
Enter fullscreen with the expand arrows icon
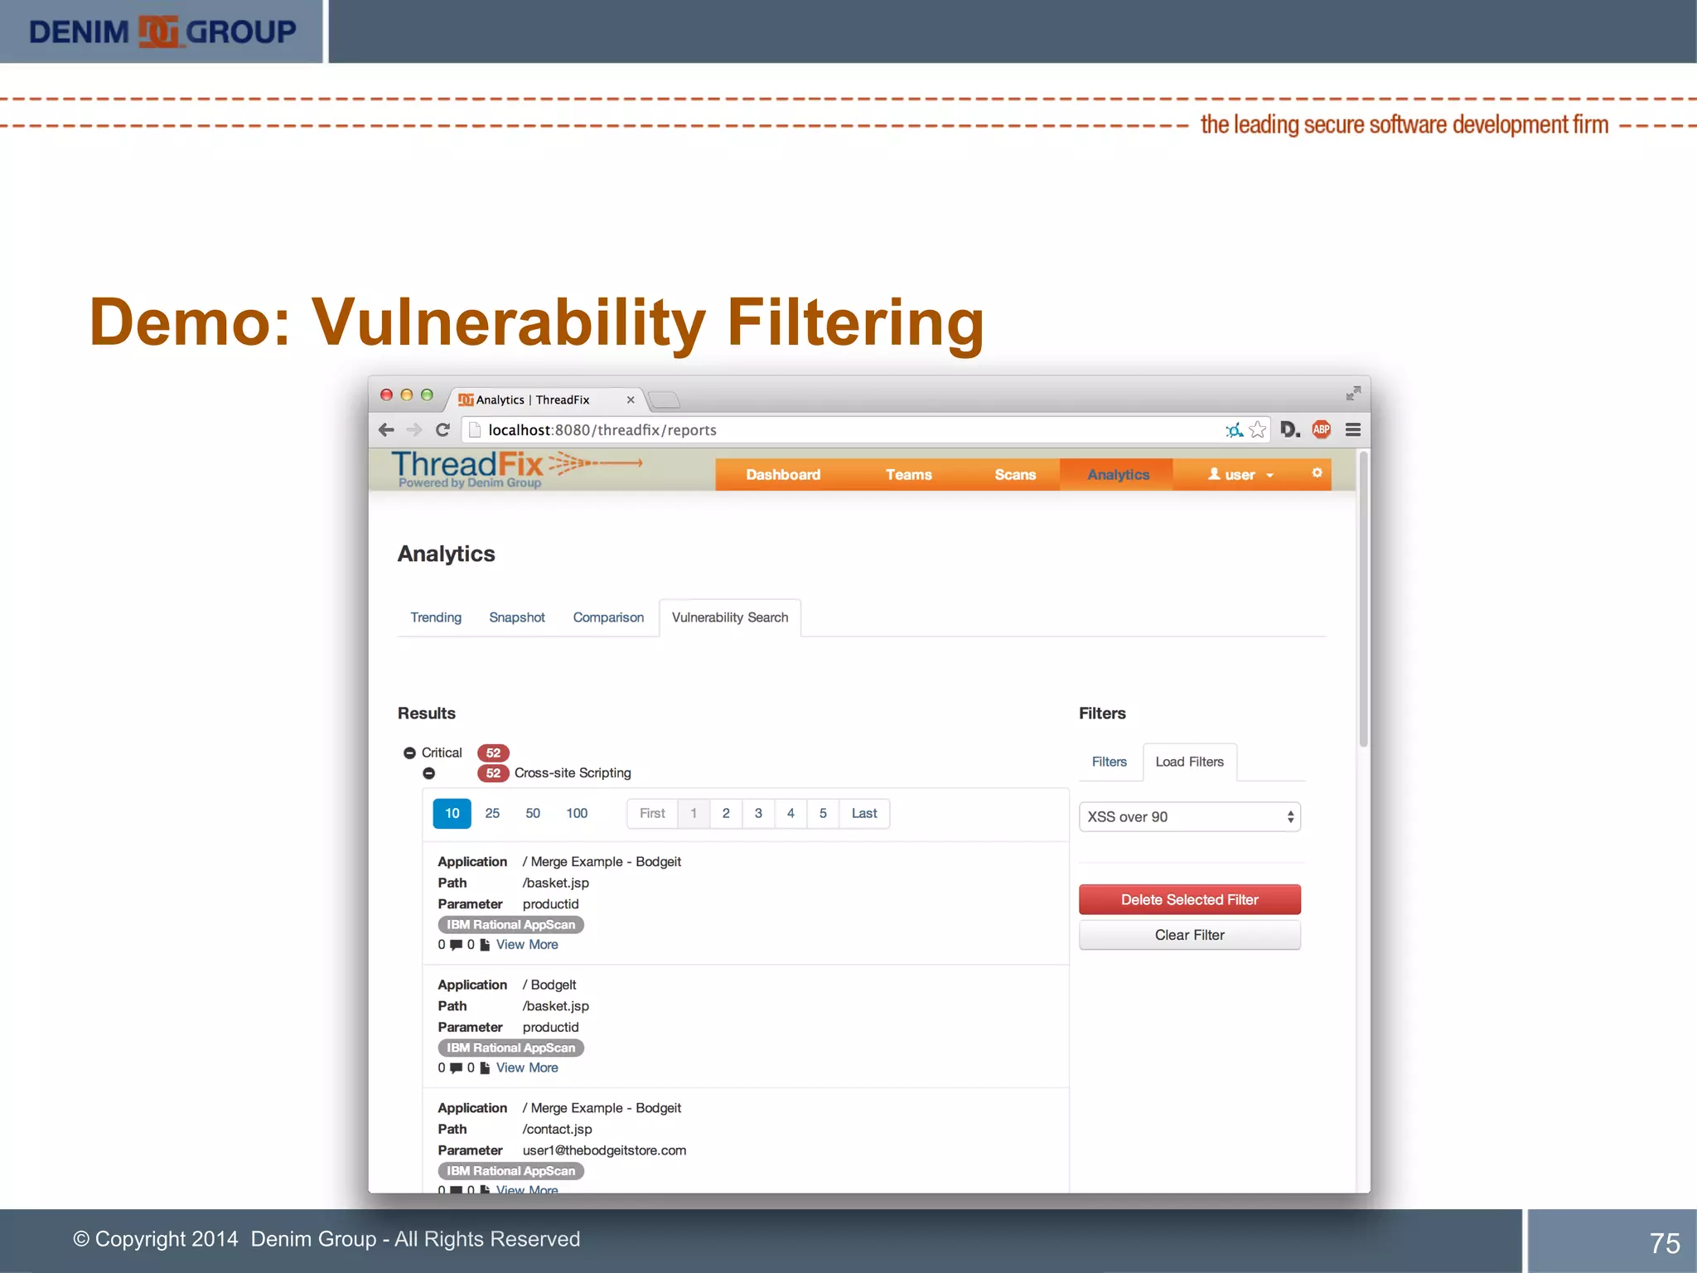1353,394
